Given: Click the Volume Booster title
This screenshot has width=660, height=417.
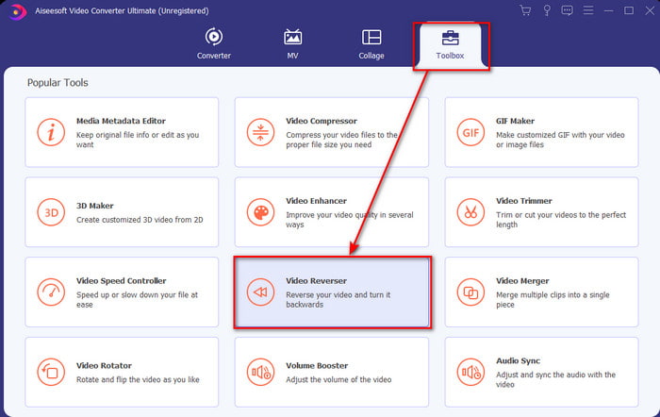Looking at the screenshot, I should pos(317,366).
